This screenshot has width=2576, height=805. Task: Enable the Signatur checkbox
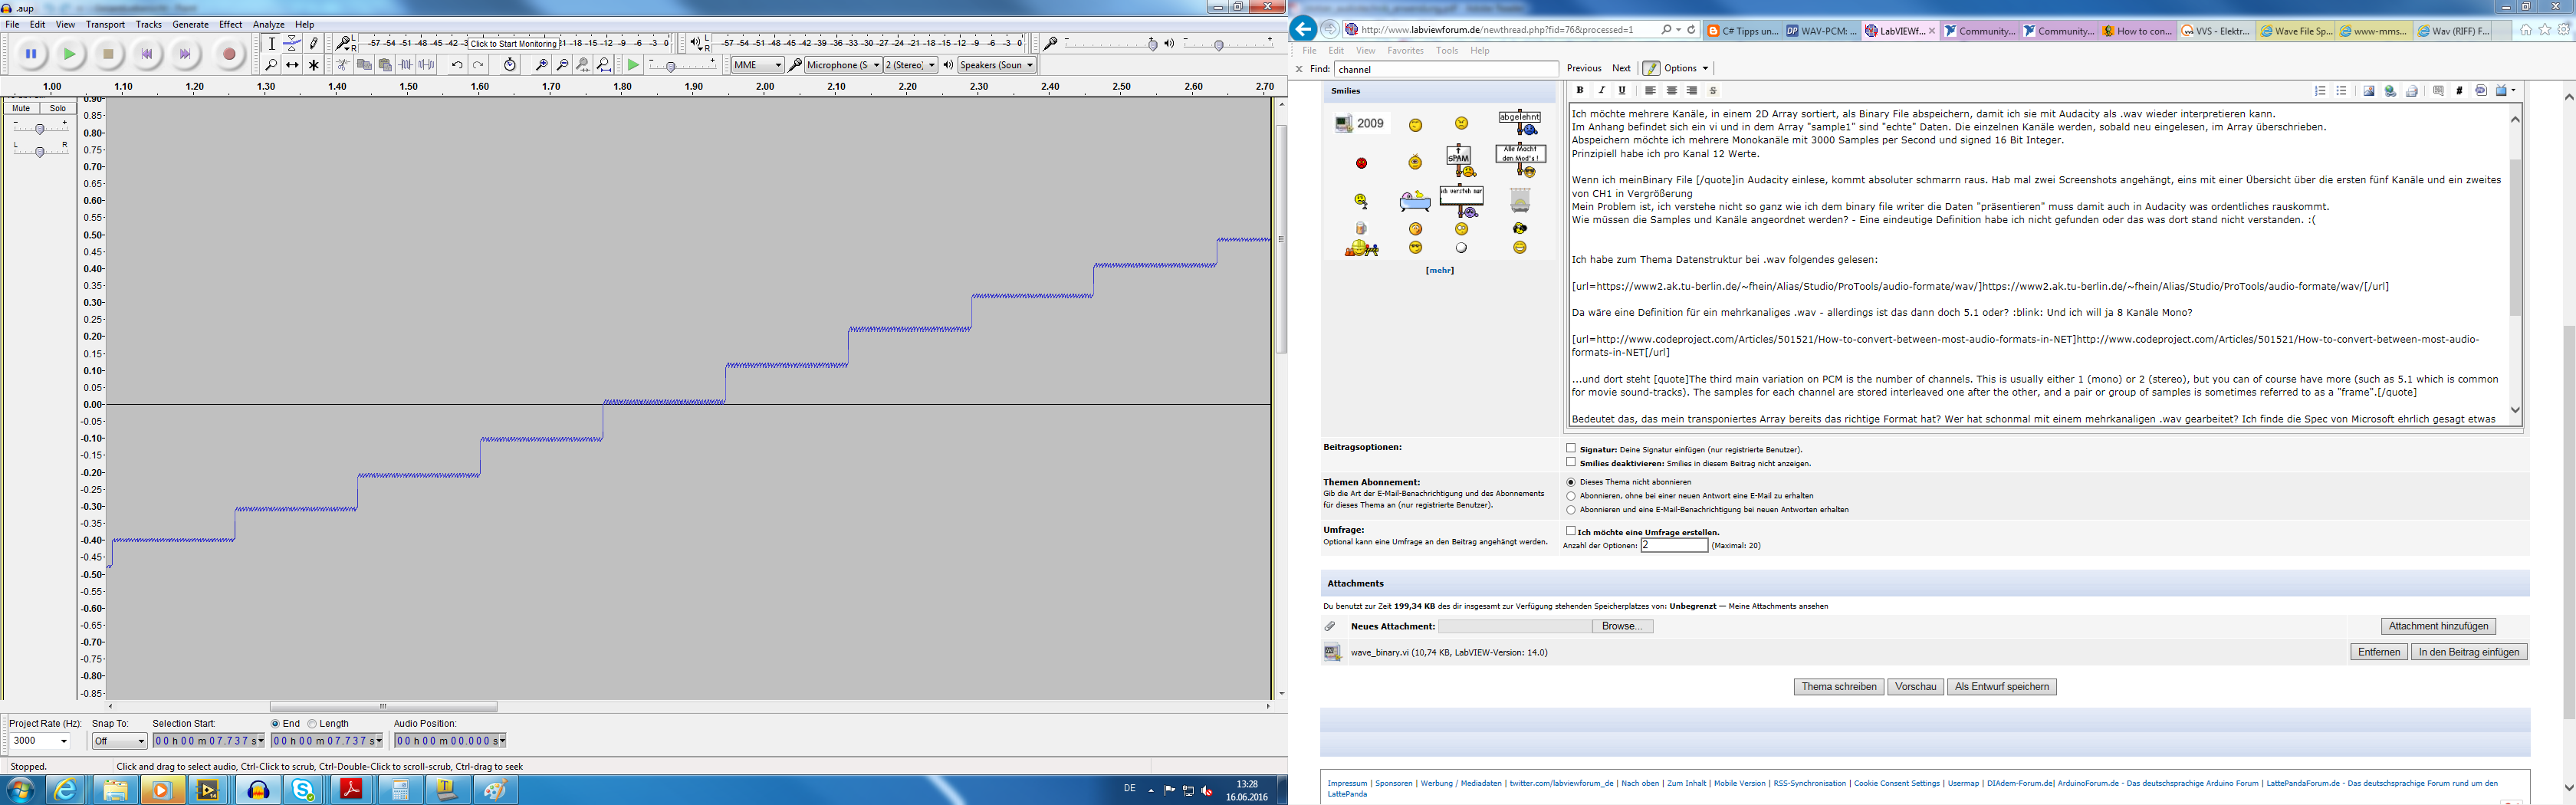tap(1571, 449)
